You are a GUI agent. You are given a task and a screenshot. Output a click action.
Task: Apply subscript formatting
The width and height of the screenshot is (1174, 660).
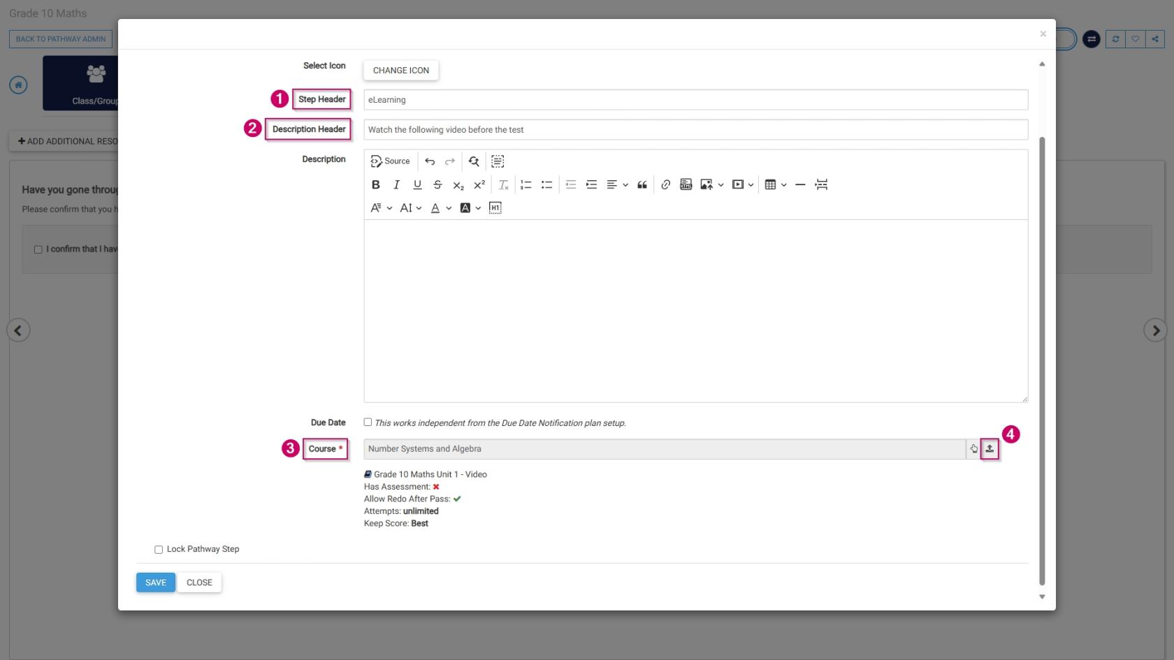(x=458, y=185)
